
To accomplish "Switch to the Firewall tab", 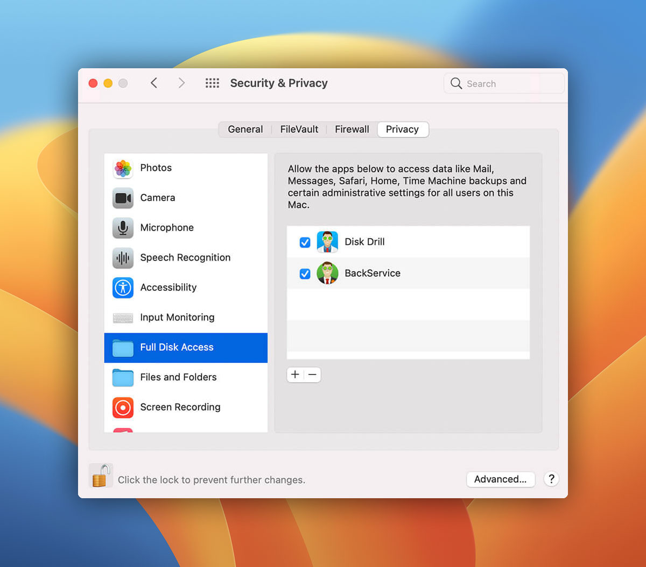I will point(352,130).
